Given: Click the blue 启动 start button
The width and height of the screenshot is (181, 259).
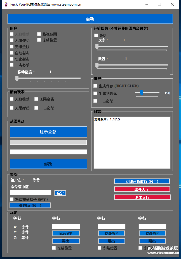Looking at the screenshot, I should [90, 19].
